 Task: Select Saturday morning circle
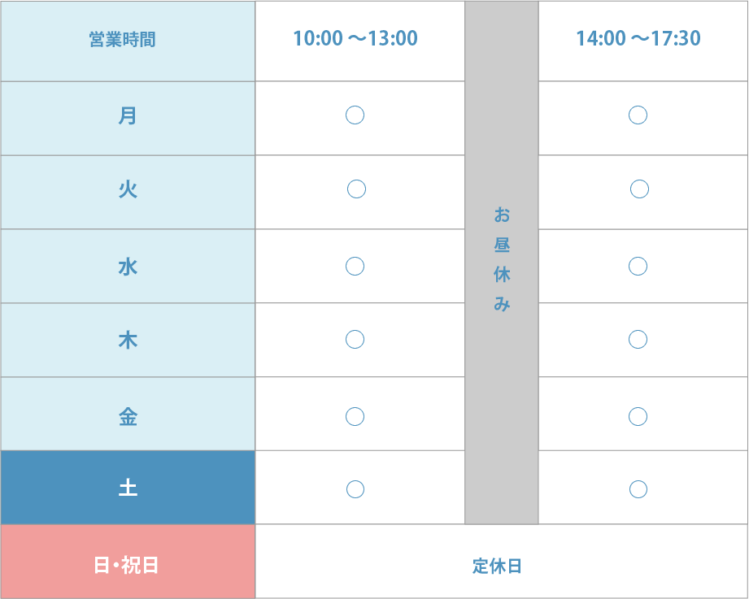tap(355, 489)
